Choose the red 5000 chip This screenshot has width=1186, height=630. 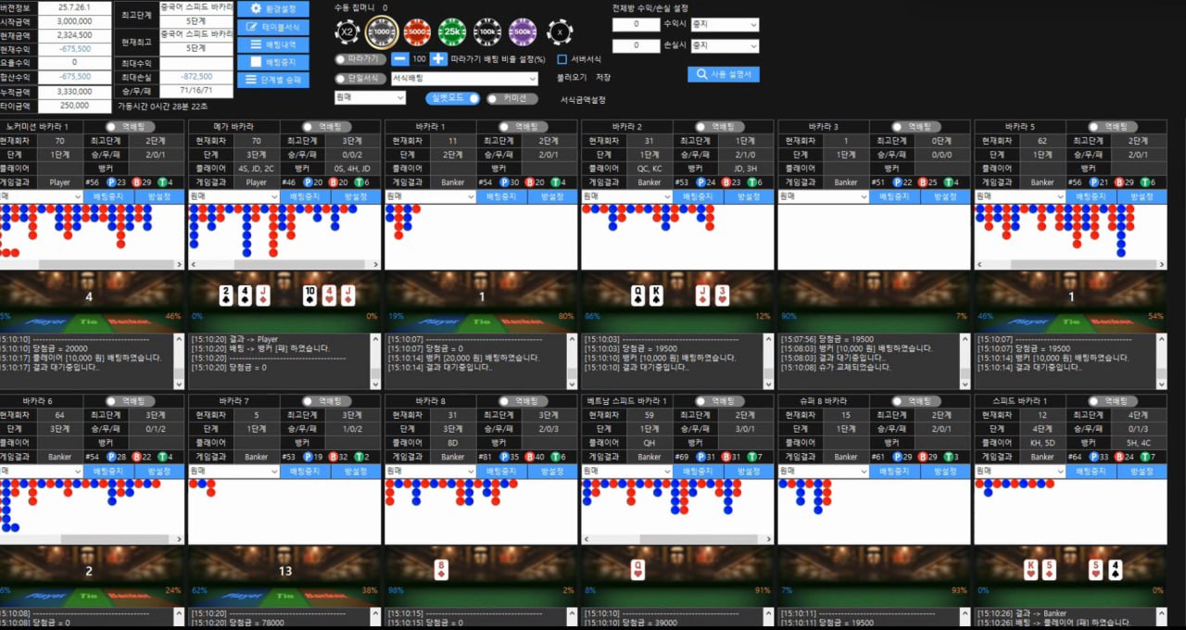tap(416, 32)
